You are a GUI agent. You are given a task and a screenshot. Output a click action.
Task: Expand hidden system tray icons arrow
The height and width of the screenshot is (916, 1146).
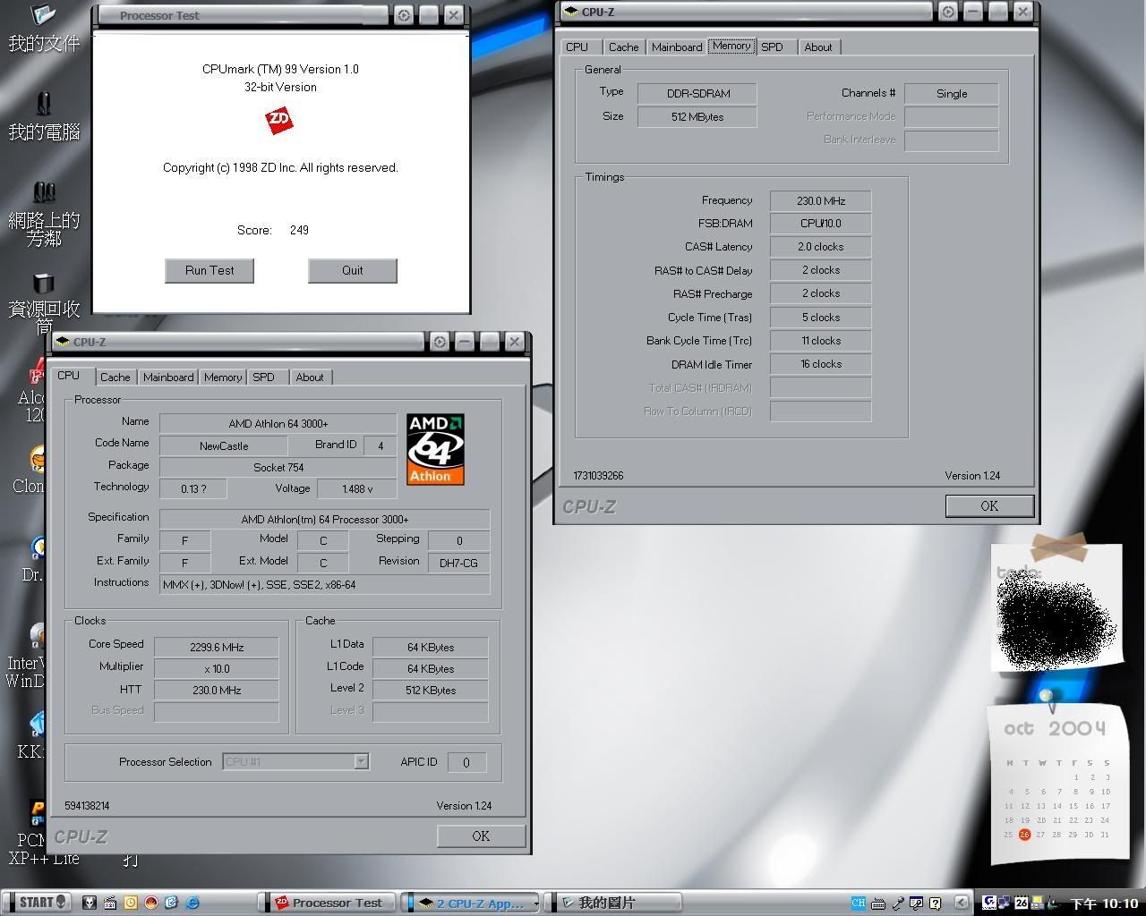(961, 903)
